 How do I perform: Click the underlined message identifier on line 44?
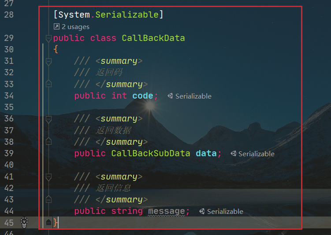point(166,211)
